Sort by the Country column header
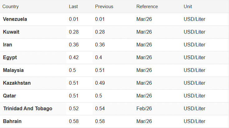The width and height of the screenshot is (229, 128). pos(11,7)
